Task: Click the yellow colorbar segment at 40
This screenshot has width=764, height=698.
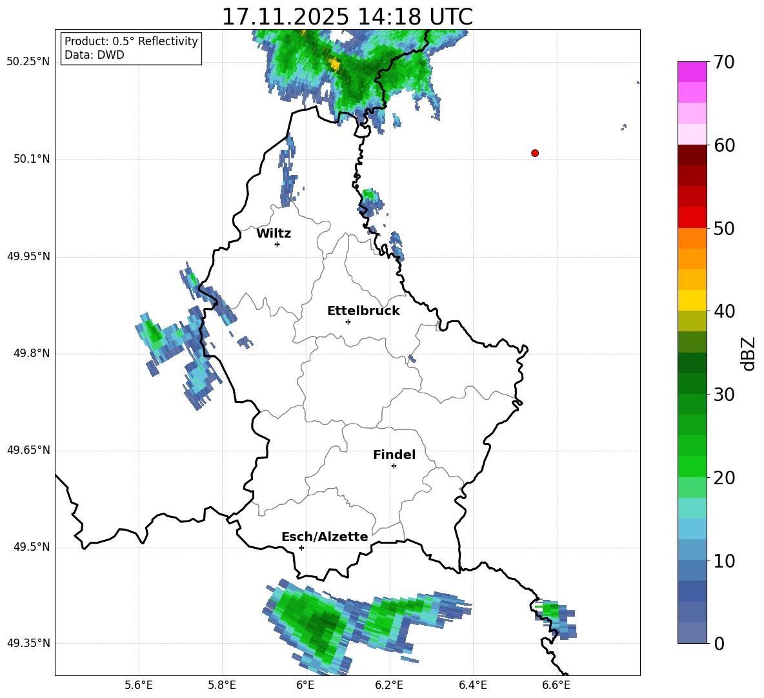Action: (692, 300)
